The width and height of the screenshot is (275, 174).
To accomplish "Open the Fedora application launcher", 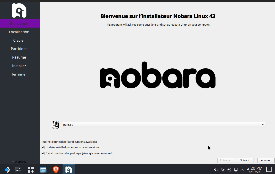I will (7, 170).
